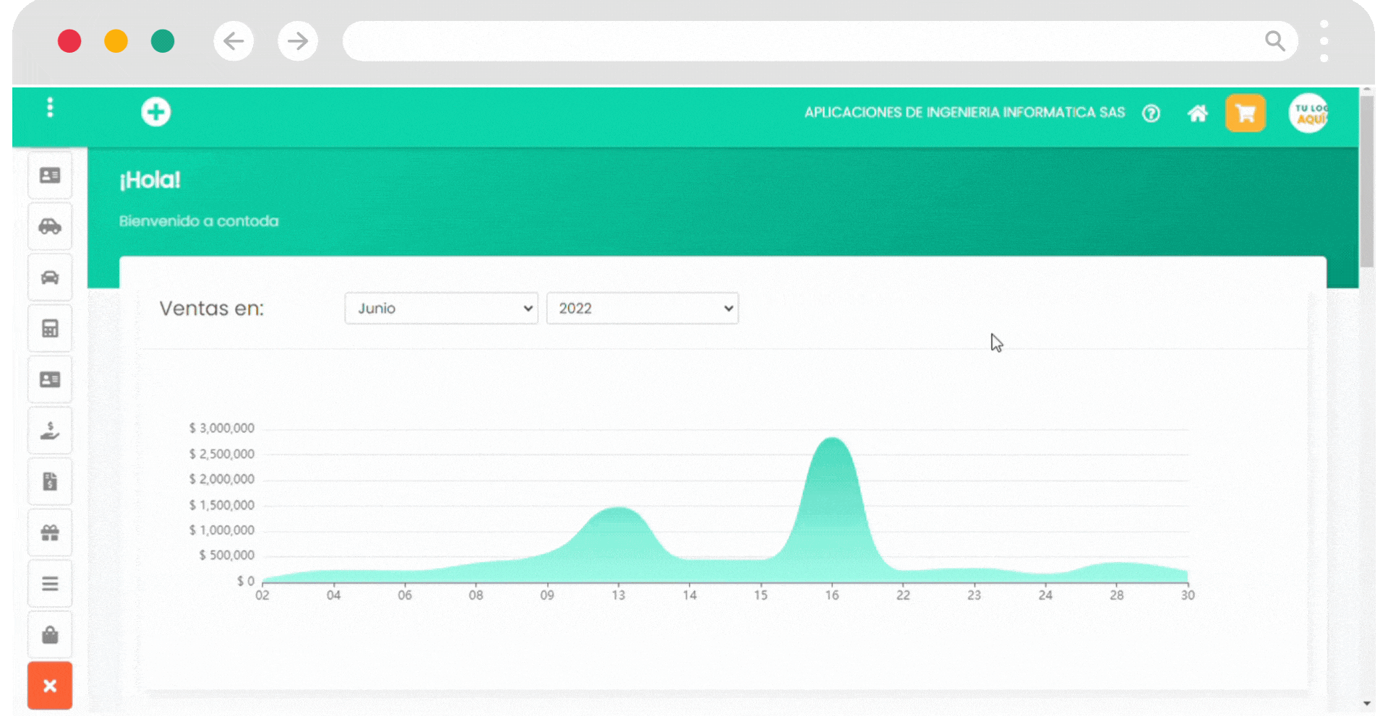Expand the Junio month dropdown

pos(441,309)
